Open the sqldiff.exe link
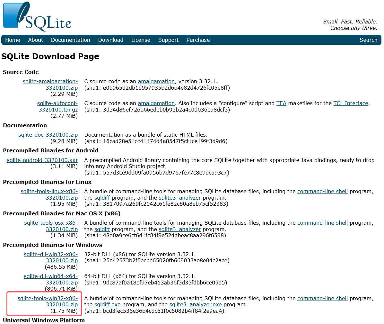This screenshot has width=384, height=324. pyautogui.click(x=108, y=305)
